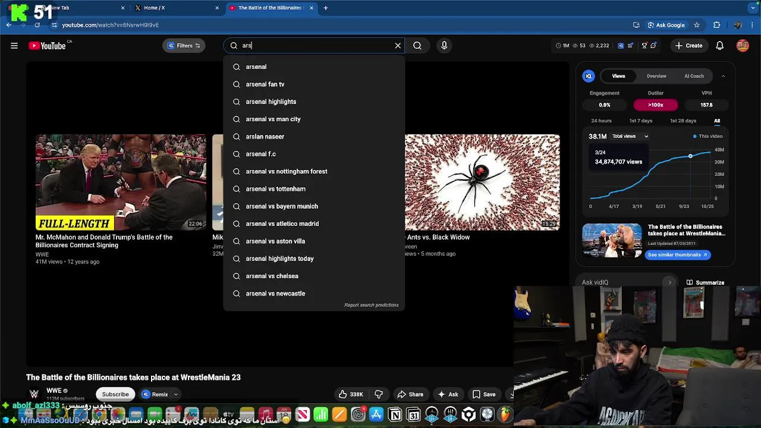This screenshot has height=428, width=761.
Task: Click Report search predictions link
Action: coord(371,305)
